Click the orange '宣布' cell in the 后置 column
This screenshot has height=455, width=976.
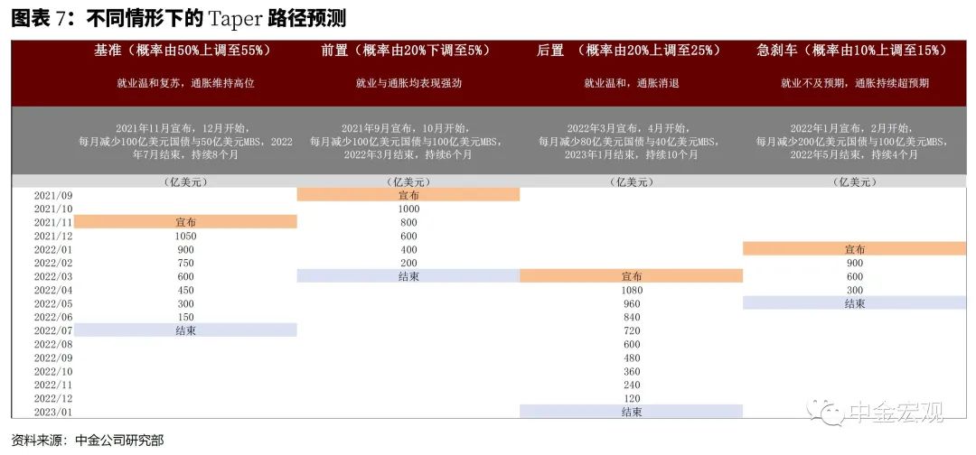(x=631, y=276)
